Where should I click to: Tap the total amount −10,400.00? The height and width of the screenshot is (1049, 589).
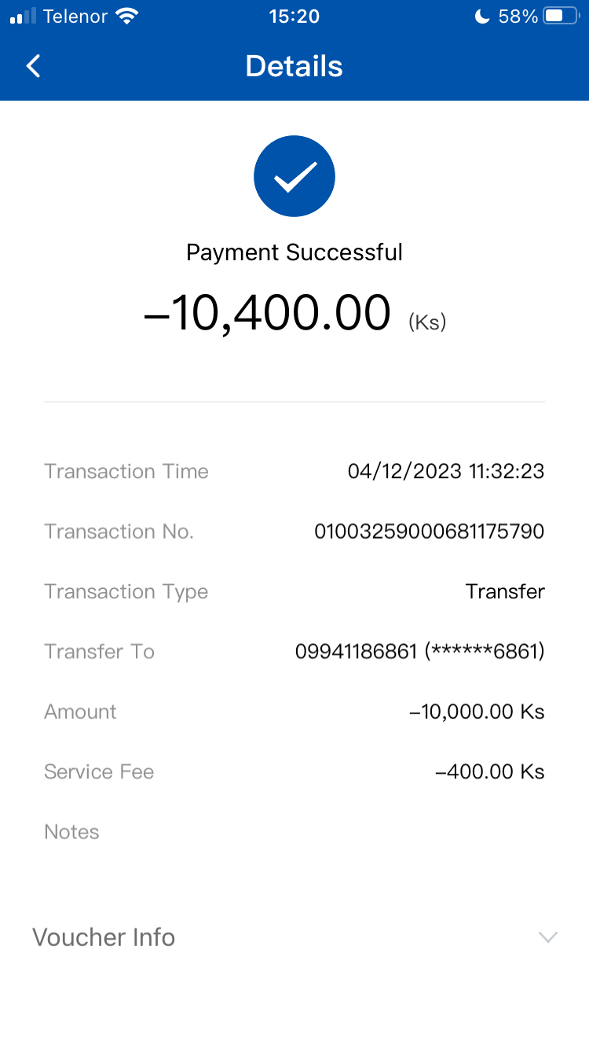(x=267, y=312)
